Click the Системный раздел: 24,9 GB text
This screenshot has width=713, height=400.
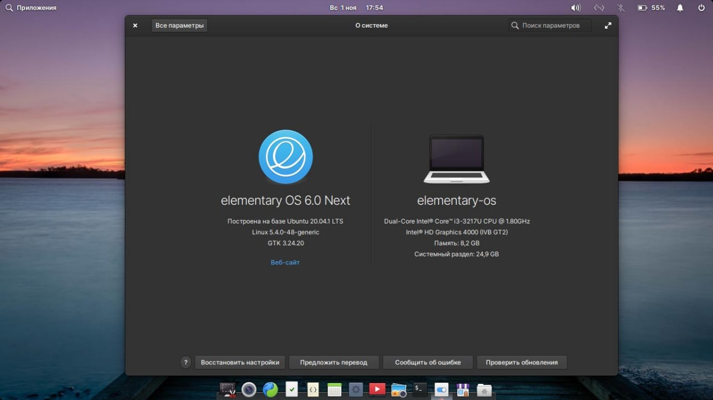pyautogui.click(x=457, y=254)
